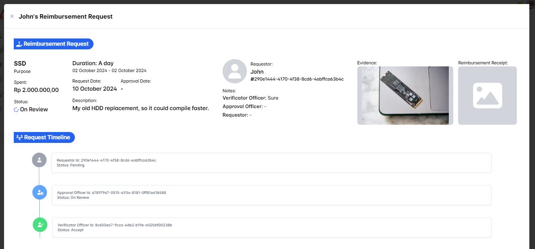Click the verificator officer Accept card
The height and width of the screenshot is (249, 535).
[x=271, y=228]
